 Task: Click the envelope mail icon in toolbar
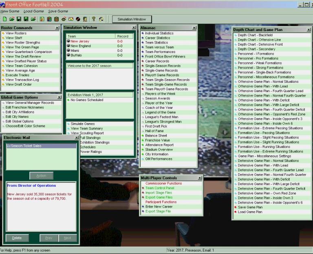[x=71, y=19]
